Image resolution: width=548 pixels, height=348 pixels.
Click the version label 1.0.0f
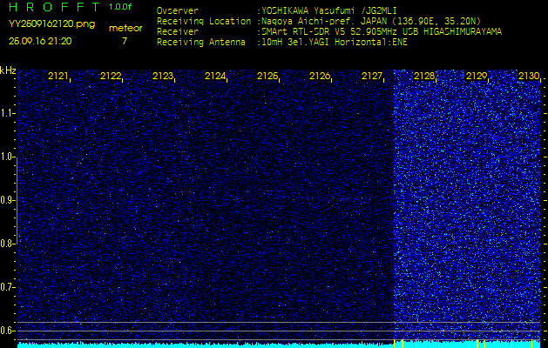coord(120,7)
